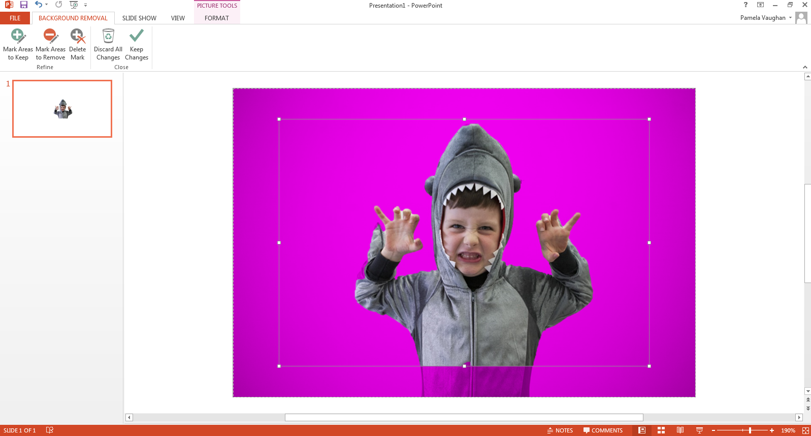The height and width of the screenshot is (436, 811).
Task: Choose the Delete Mark tool
Action: tap(77, 45)
